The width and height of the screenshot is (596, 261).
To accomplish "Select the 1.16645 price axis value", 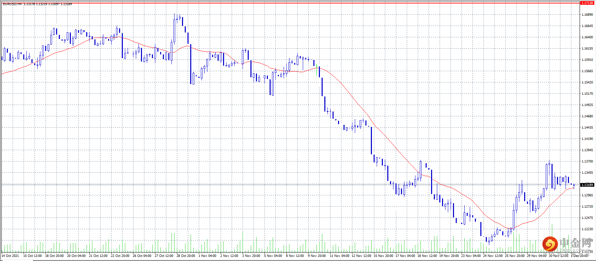I will (587, 26).
